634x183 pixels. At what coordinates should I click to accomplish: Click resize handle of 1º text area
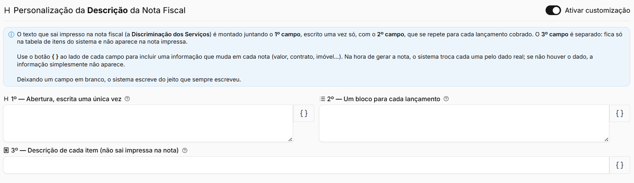(x=290, y=139)
